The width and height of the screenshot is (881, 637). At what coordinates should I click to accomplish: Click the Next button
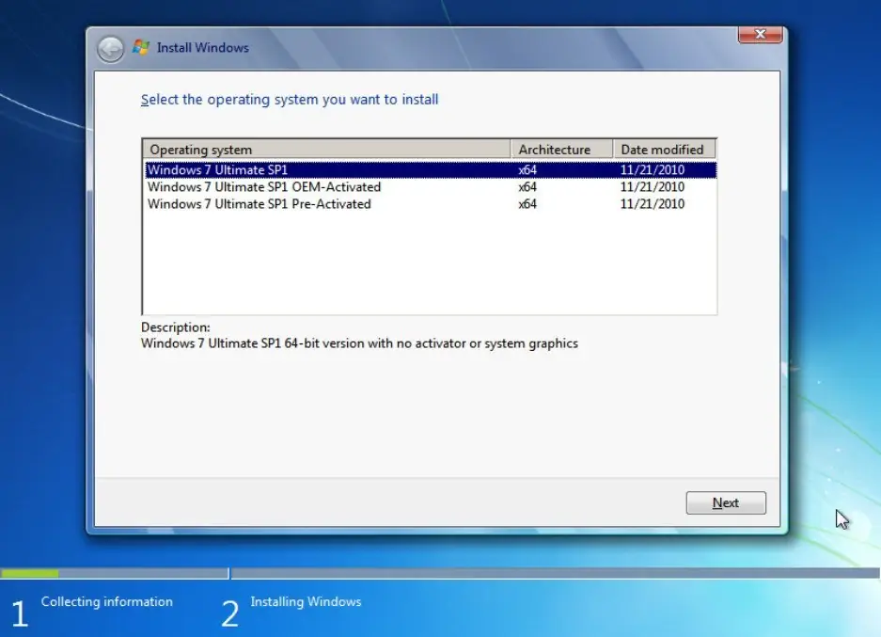[x=725, y=502]
